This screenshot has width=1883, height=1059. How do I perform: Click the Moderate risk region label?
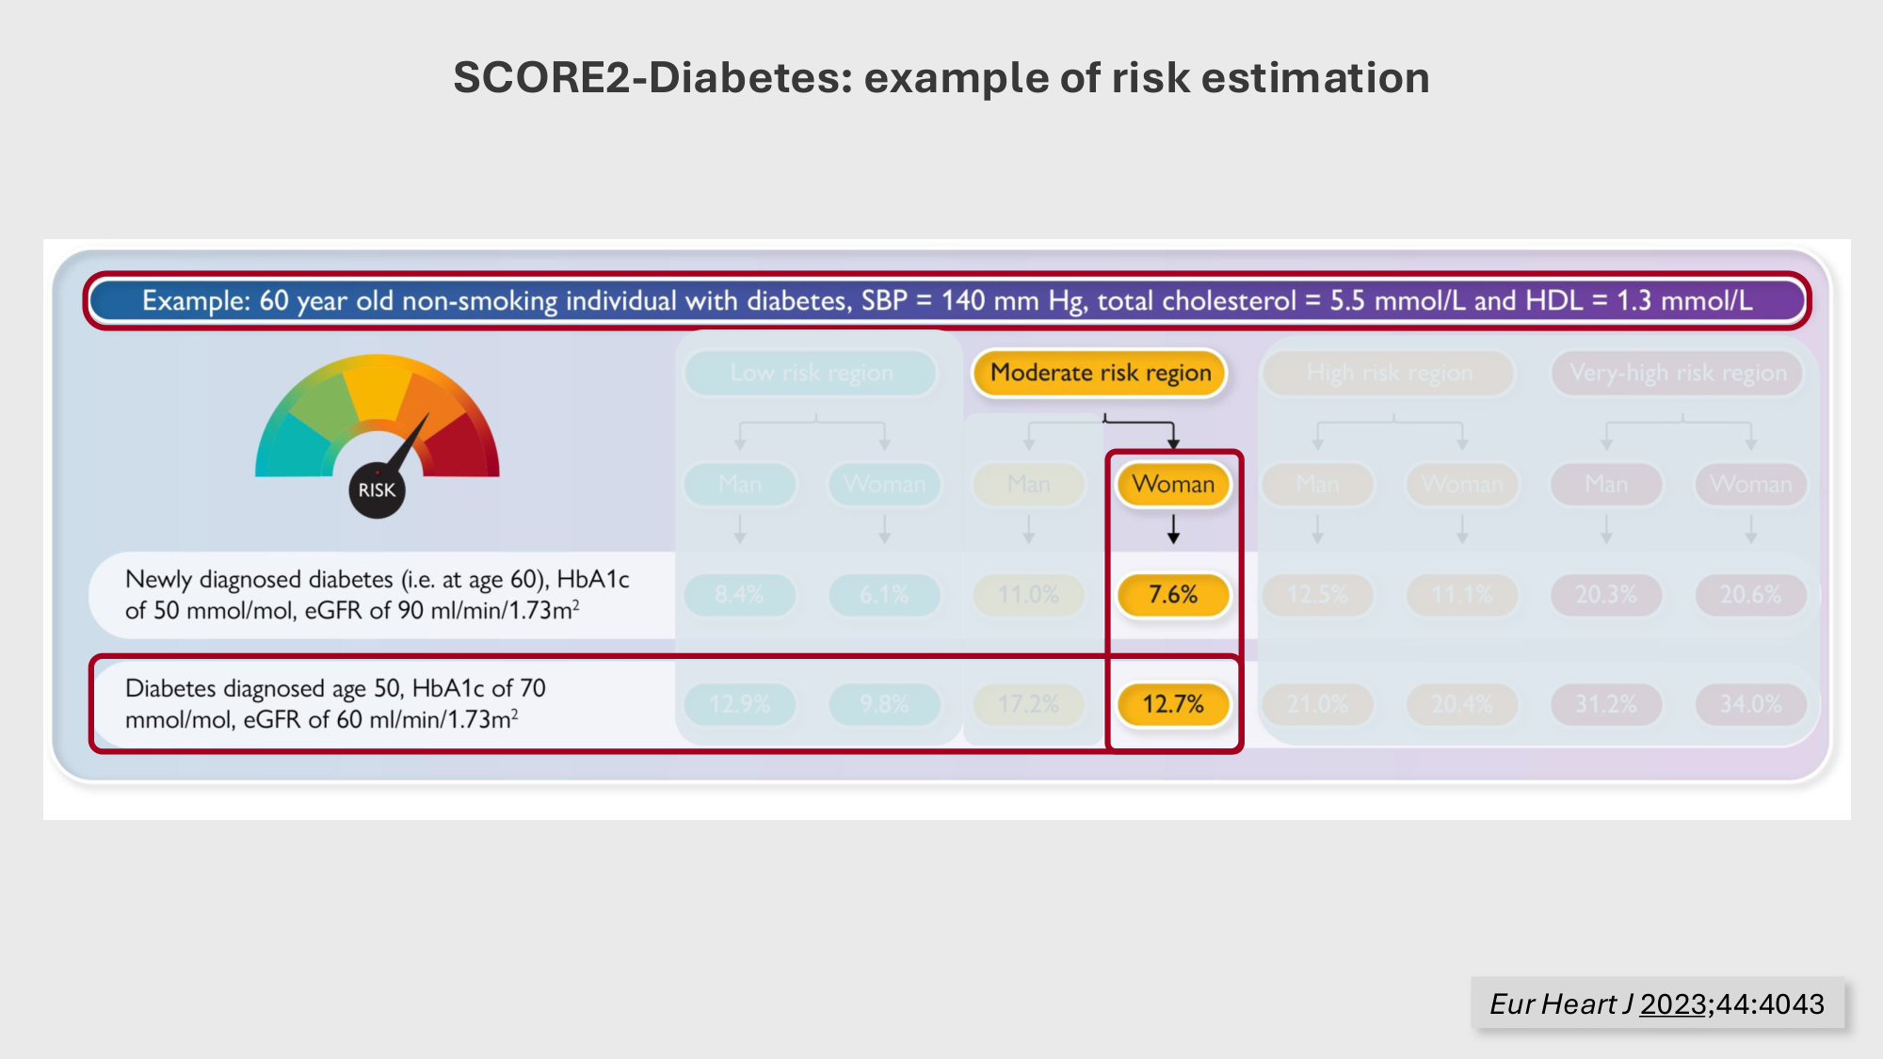pyautogui.click(x=1100, y=373)
